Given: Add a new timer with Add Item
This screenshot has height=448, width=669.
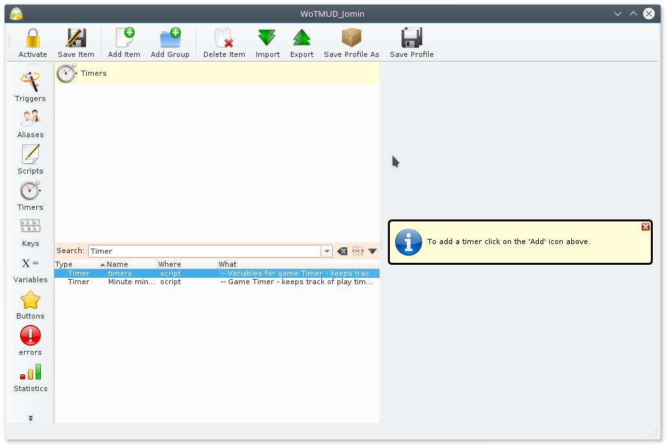Looking at the screenshot, I should coord(124,41).
